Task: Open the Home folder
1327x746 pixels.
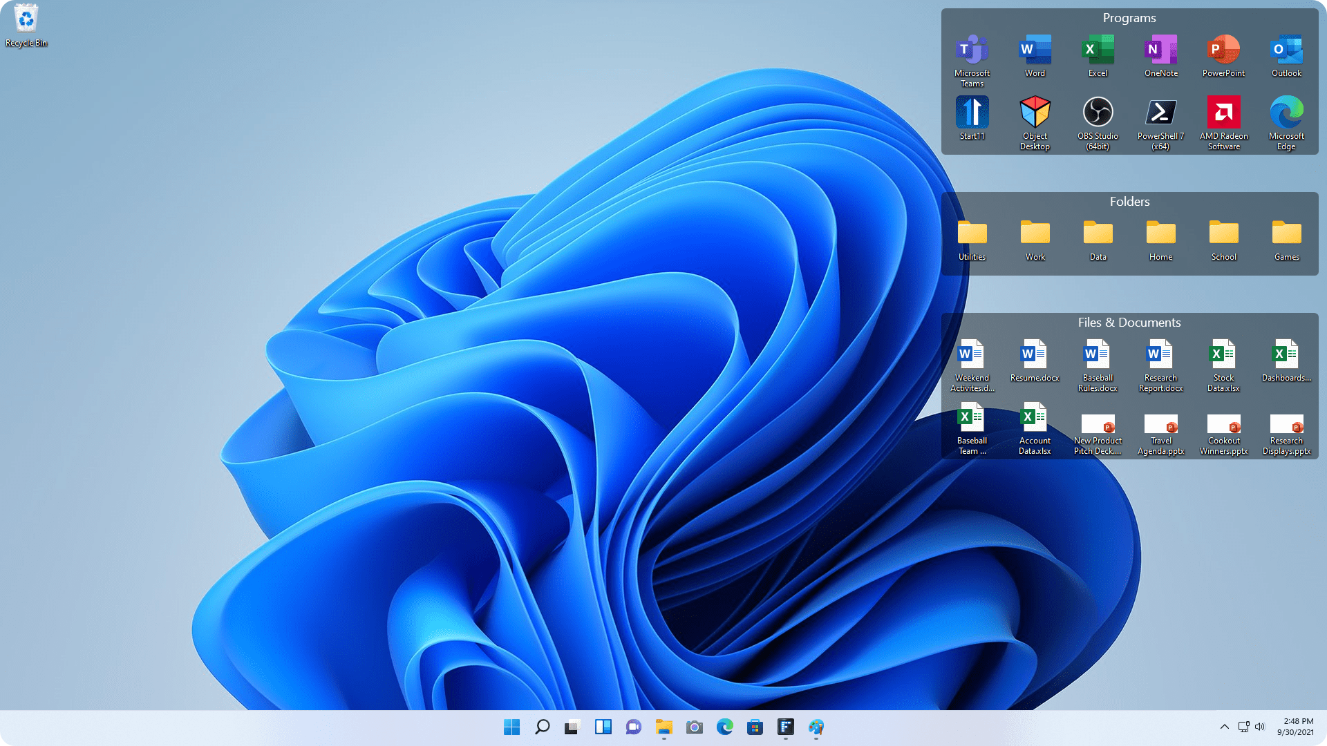Action: click(1160, 238)
